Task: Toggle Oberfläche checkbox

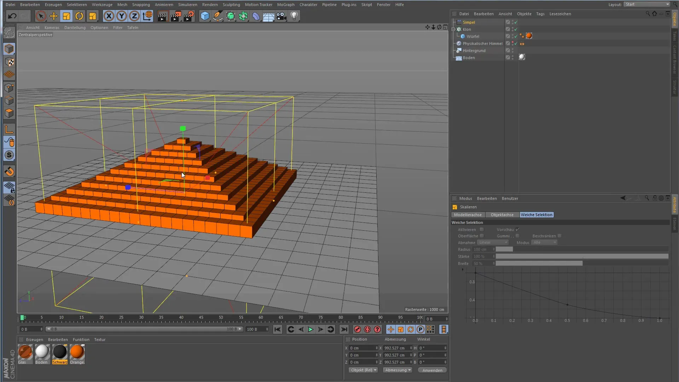Action: click(482, 236)
